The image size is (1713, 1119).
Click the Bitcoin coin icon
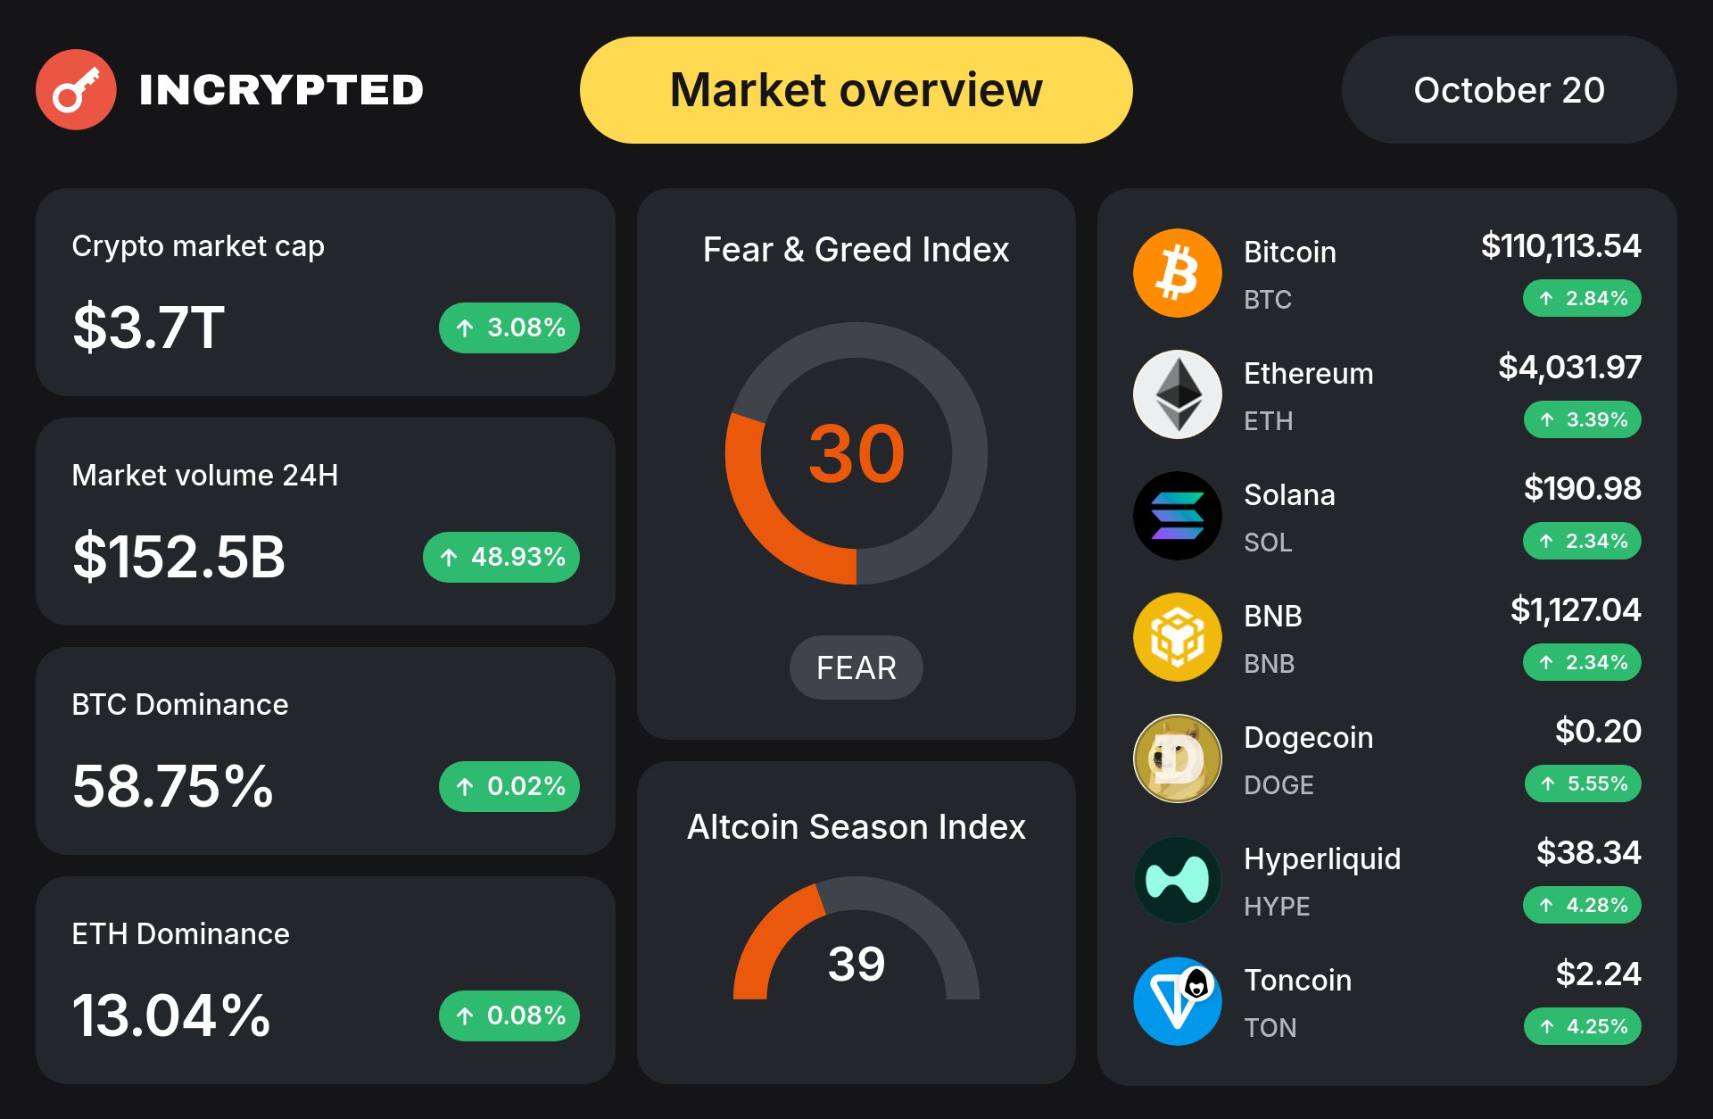coord(1177,273)
